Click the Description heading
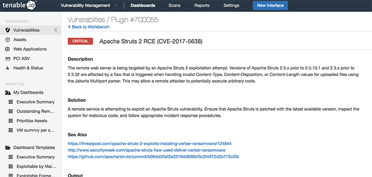 pyautogui.click(x=80, y=59)
